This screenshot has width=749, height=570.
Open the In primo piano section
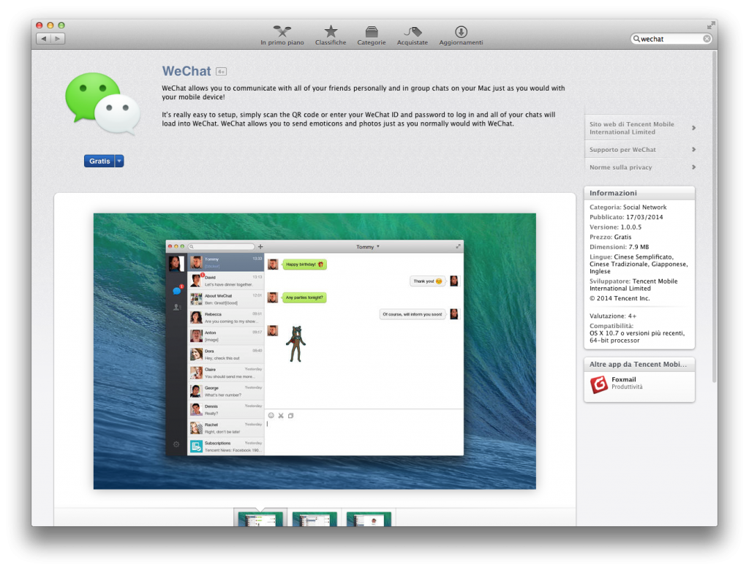(282, 34)
